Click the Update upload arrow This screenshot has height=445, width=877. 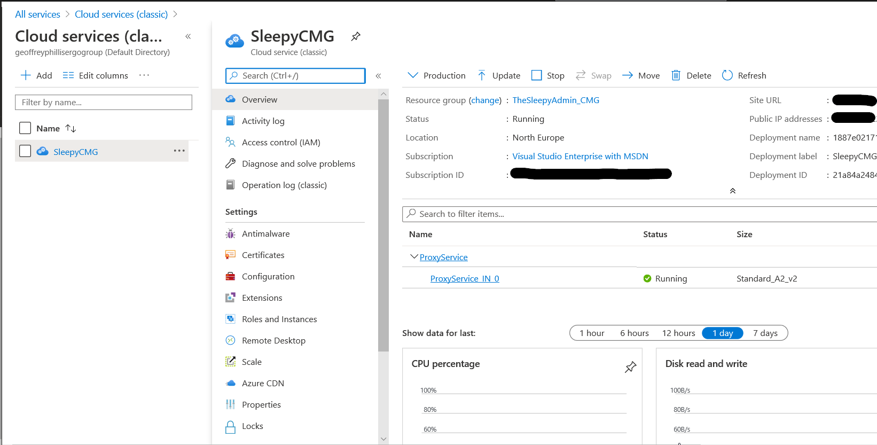click(482, 75)
